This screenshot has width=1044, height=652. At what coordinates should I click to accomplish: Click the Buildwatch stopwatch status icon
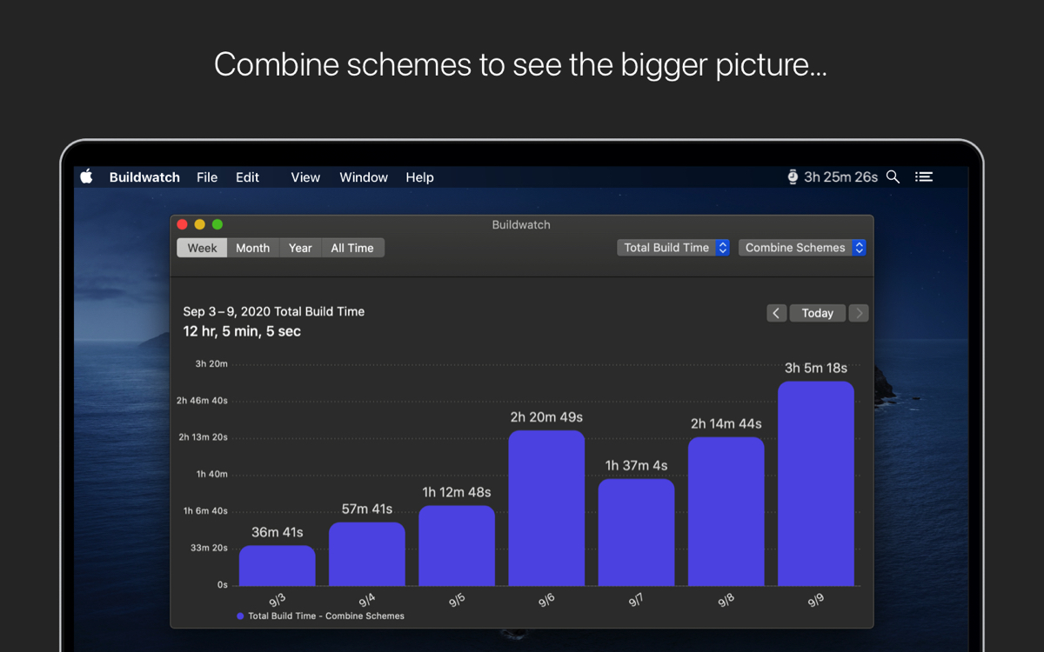[793, 176]
